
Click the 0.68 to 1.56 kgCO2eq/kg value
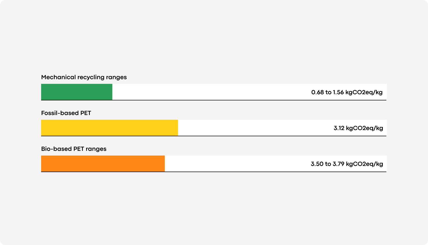347,92
